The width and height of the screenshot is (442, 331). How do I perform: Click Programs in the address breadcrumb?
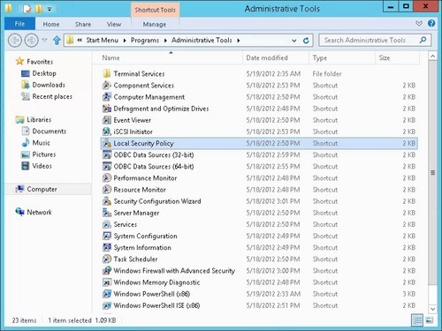[x=145, y=41]
